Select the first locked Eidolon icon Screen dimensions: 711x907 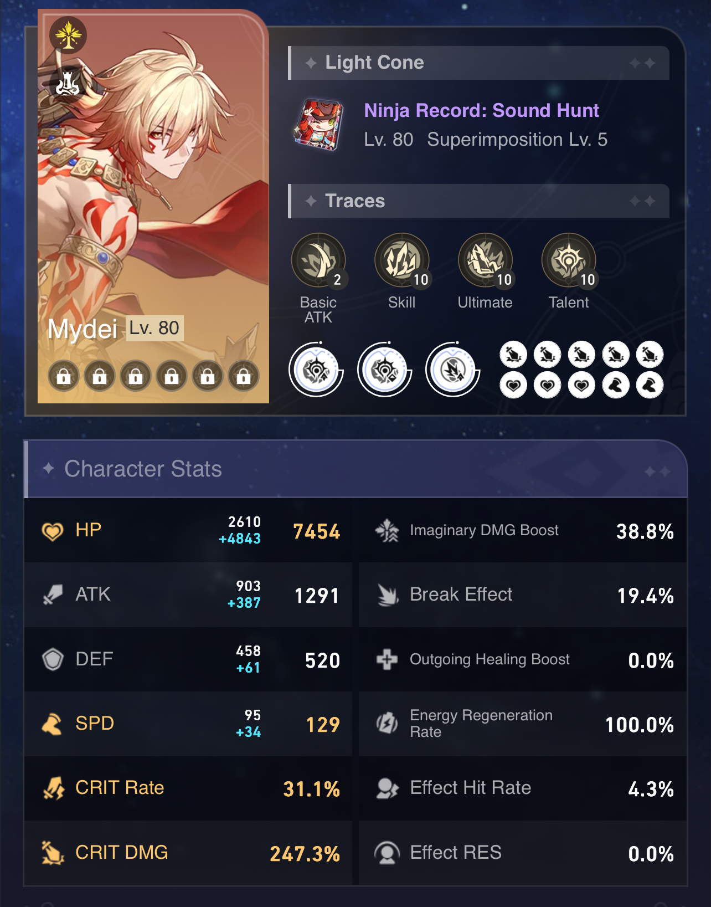64,377
